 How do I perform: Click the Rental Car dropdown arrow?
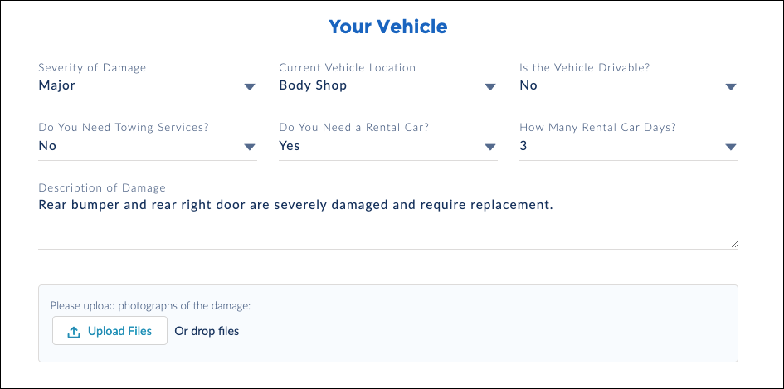pyautogui.click(x=490, y=147)
